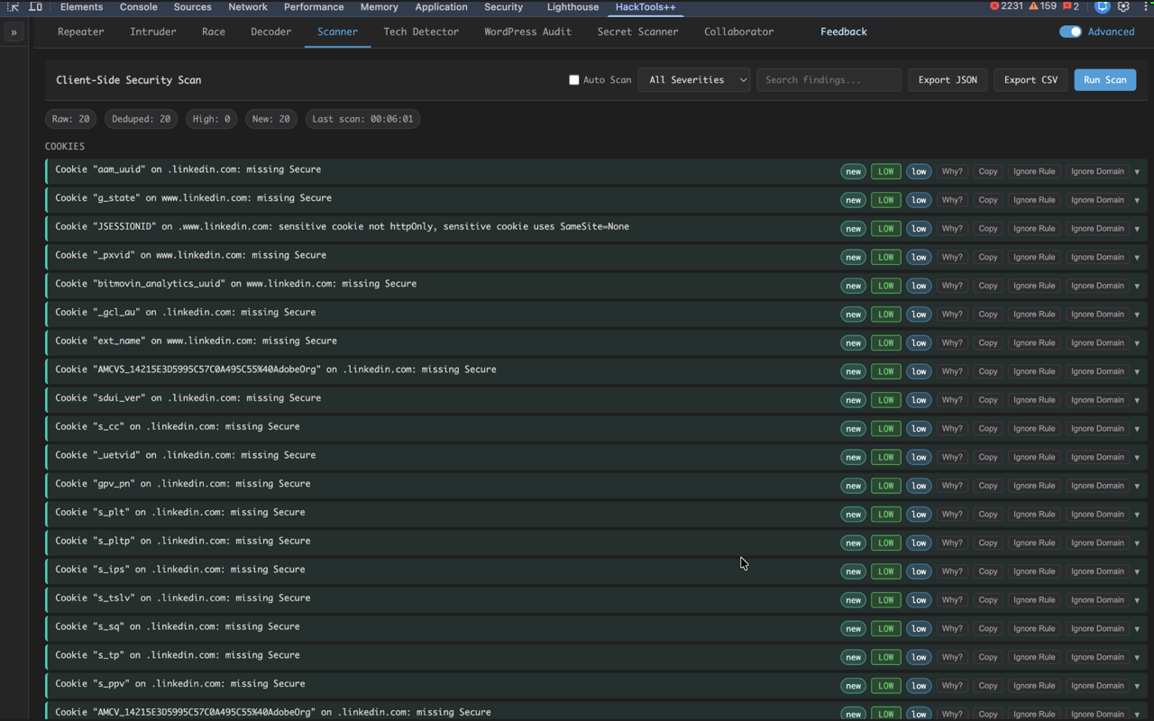The width and height of the screenshot is (1154, 721).
Task: Expand the g_state cookie row arrow
Action: [1137, 200]
